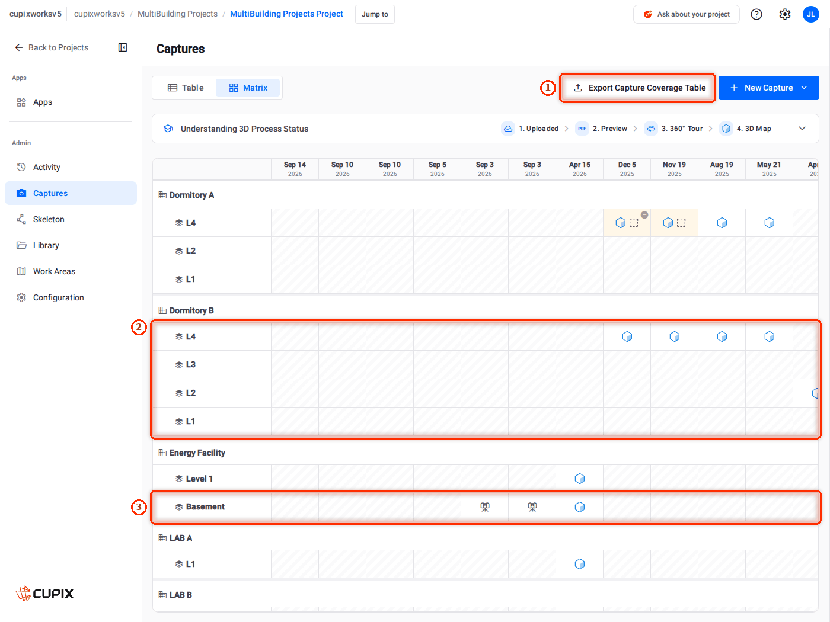Open Skeleton in the sidebar
This screenshot has height=622, width=830.
[71, 219]
